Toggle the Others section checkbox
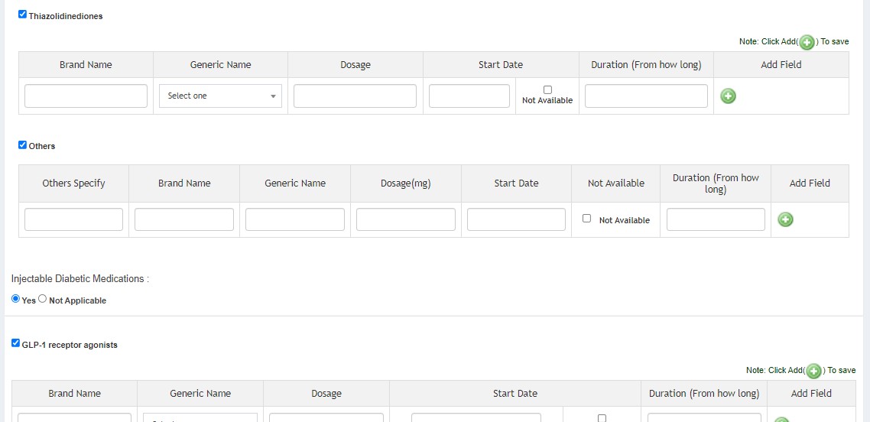This screenshot has height=422, width=870. tap(23, 144)
